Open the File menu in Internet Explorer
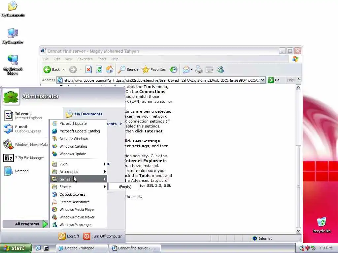Viewport: 338px width, 253px height. [46, 59]
